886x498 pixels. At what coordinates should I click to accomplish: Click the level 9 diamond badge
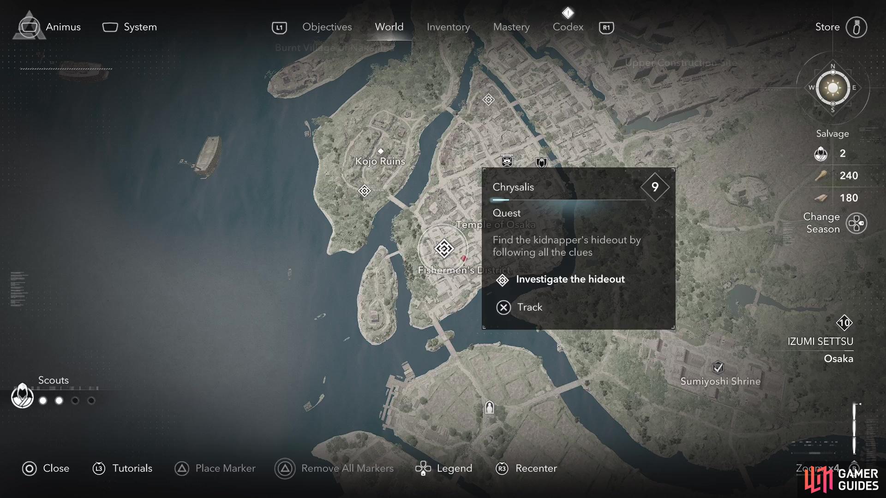(655, 187)
